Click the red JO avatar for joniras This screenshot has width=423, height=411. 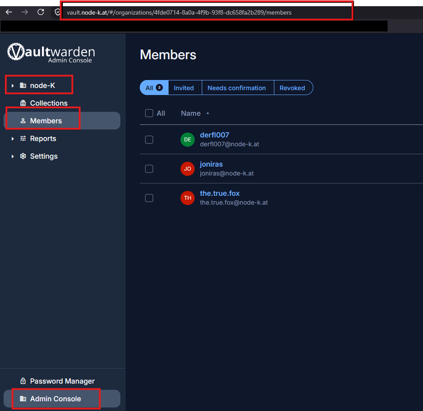click(x=188, y=169)
